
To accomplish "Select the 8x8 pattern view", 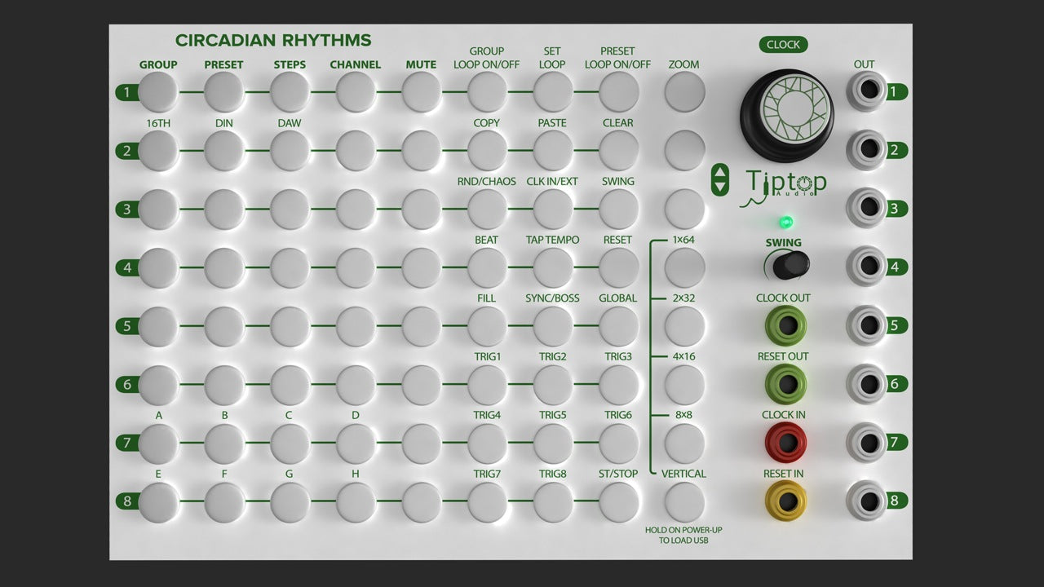I will pos(683,442).
